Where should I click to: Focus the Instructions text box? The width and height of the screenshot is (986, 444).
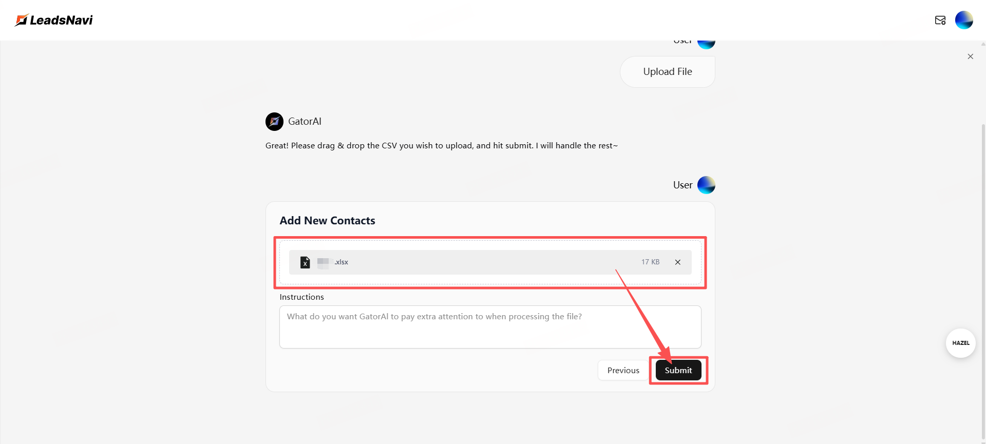(x=490, y=327)
